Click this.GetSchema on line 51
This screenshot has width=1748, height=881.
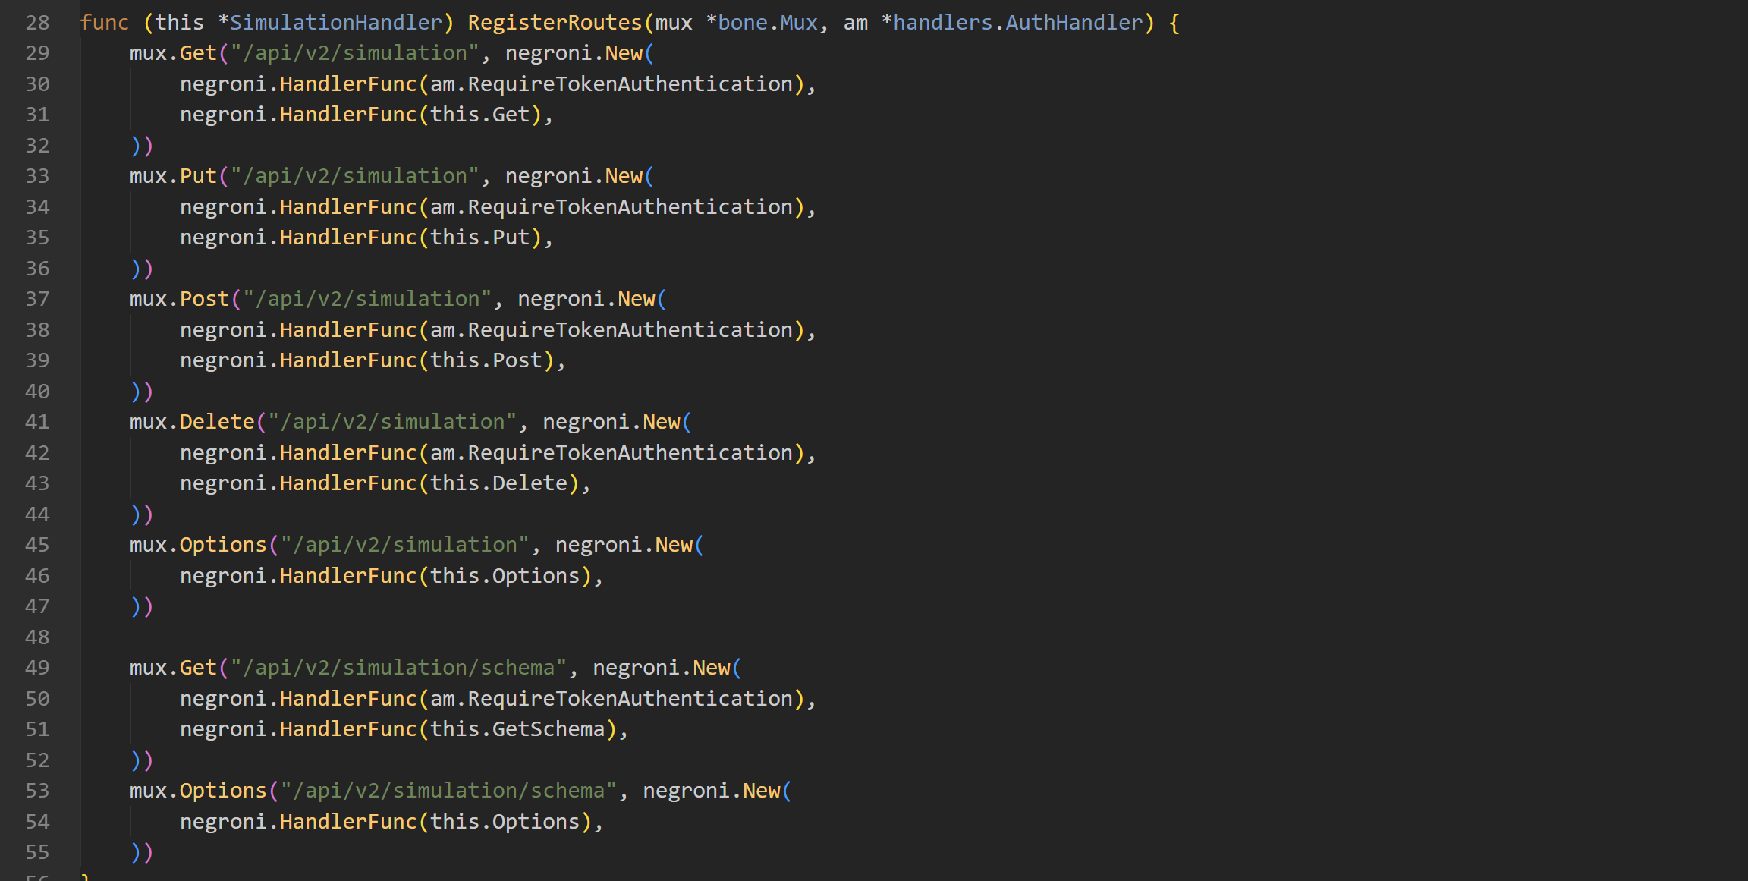coord(517,729)
